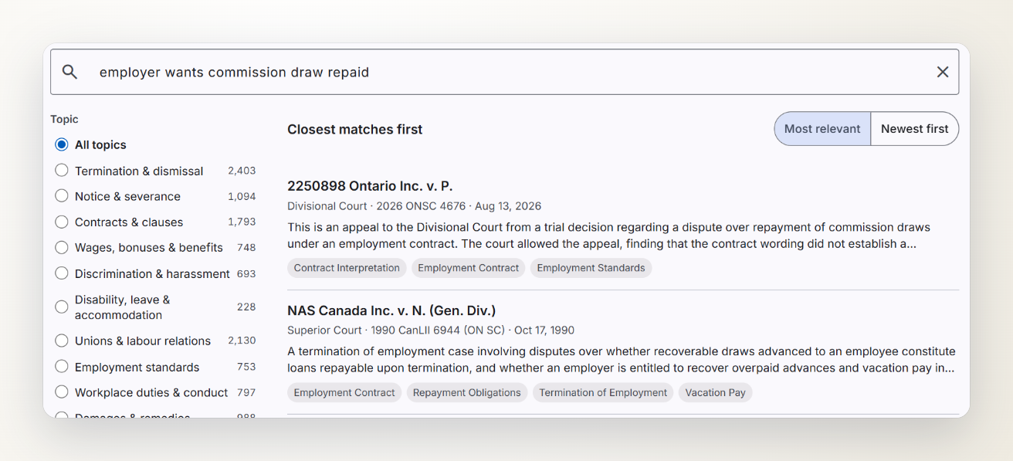The width and height of the screenshot is (1013, 461).
Task: Click the 2,403 count beside Termination & dismissal
Action: point(242,171)
